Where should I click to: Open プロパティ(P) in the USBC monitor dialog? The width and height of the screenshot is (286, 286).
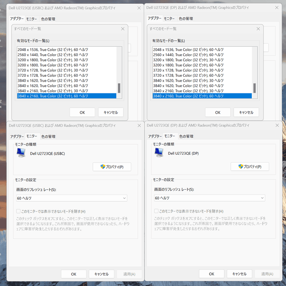tap(112, 167)
